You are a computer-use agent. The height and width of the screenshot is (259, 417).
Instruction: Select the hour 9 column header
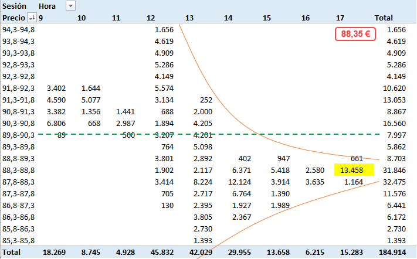pyautogui.click(x=41, y=18)
